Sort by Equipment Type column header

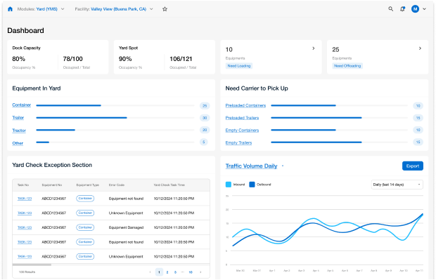tap(88, 185)
